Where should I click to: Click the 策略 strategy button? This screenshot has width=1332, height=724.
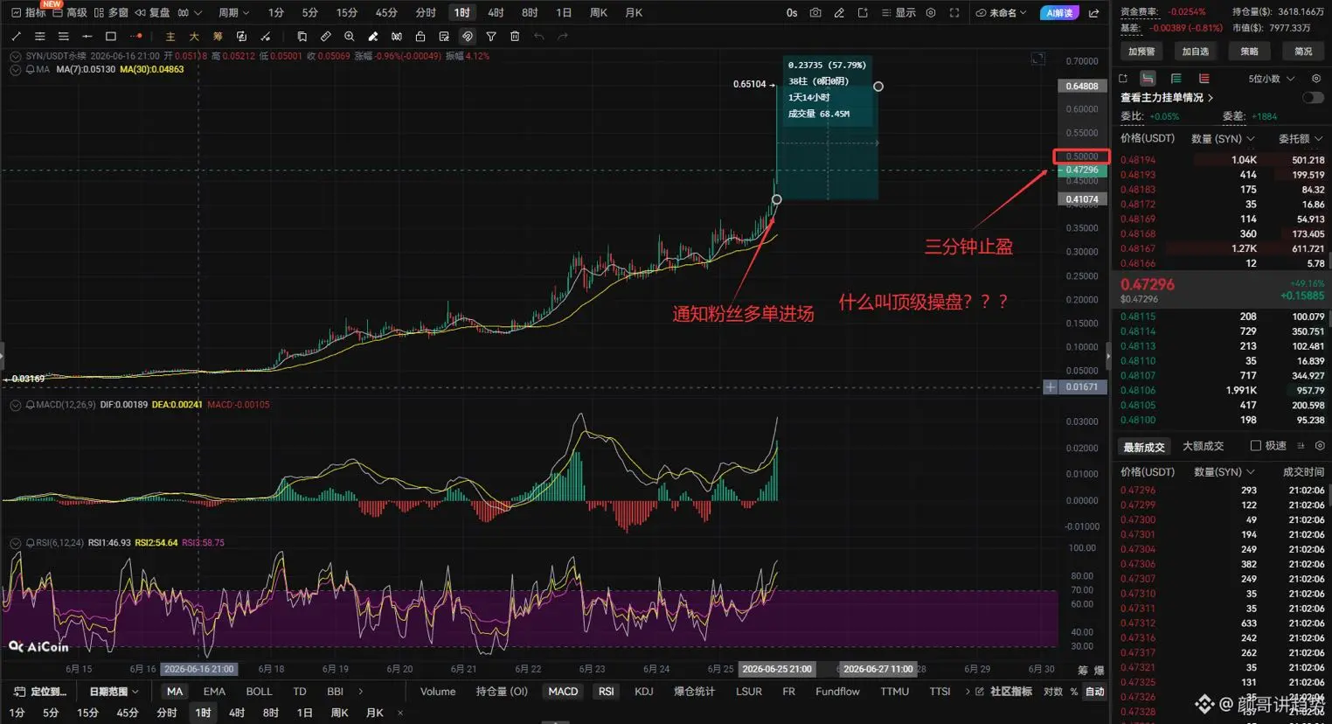1250,52
